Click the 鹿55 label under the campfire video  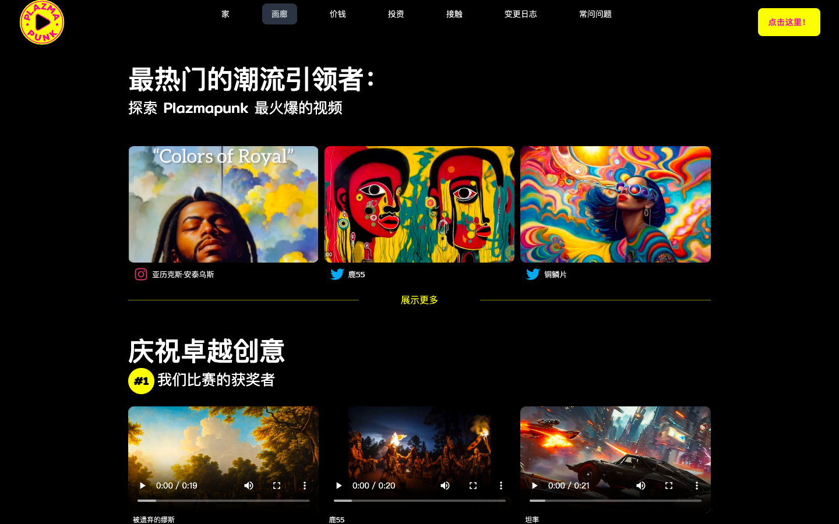(x=337, y=519)
